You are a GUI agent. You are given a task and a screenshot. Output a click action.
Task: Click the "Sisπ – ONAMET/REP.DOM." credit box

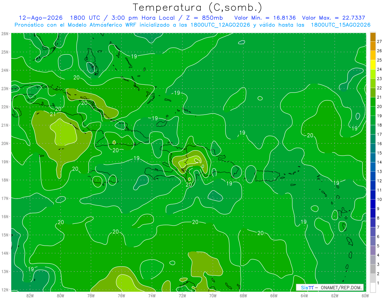coord(330,287)
